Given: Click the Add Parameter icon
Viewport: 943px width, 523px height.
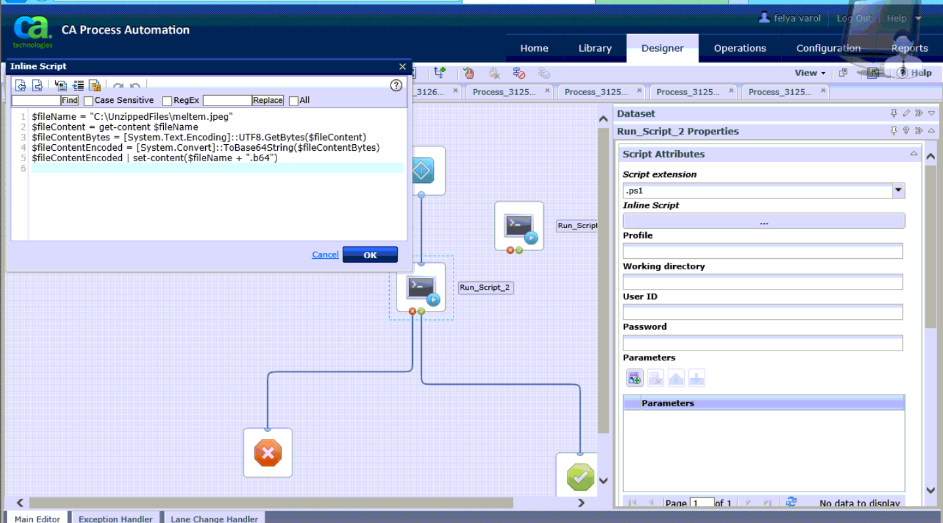Looking at the screenshot, I should click(634, 378).
